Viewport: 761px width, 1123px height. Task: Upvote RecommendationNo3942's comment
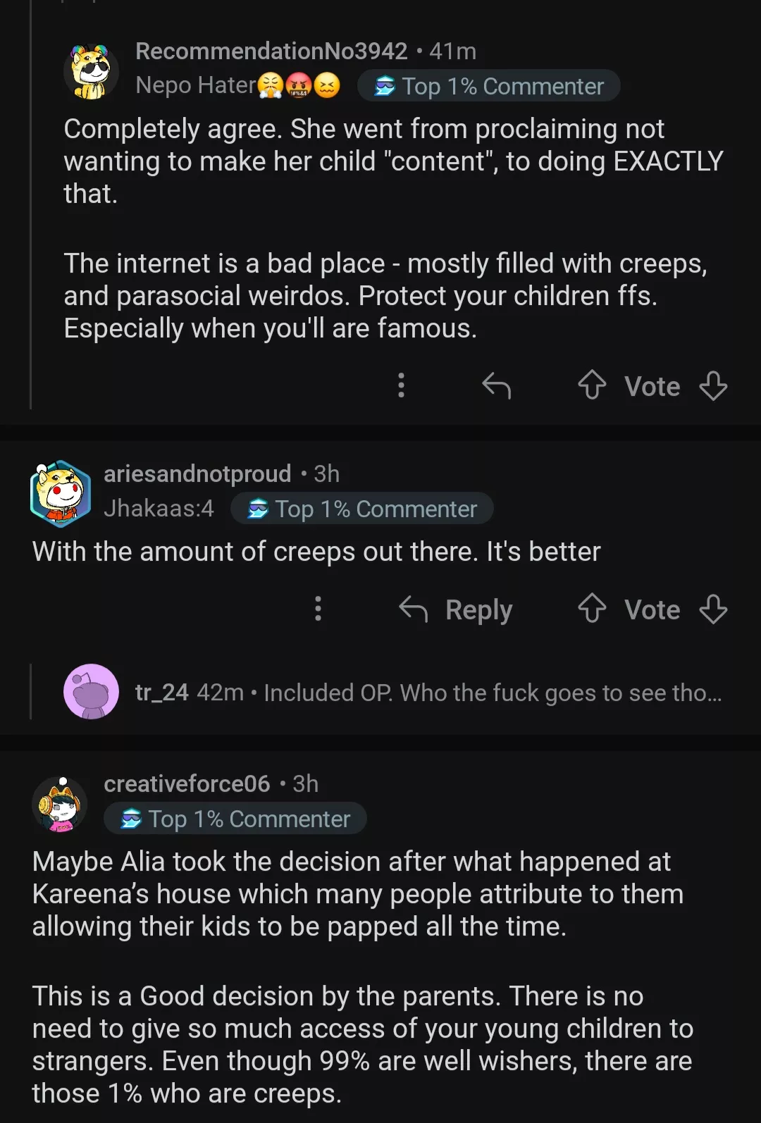coord(592,385)
